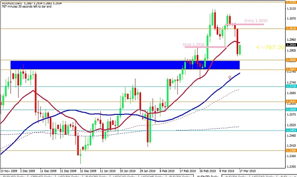Click the '11 Dec 2009' date label
297x177 pixels.
coord(48,171)
